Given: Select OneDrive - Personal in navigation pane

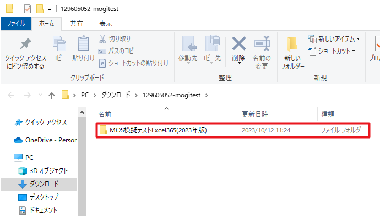Looking at the screenshot, I should click(46, 140).
